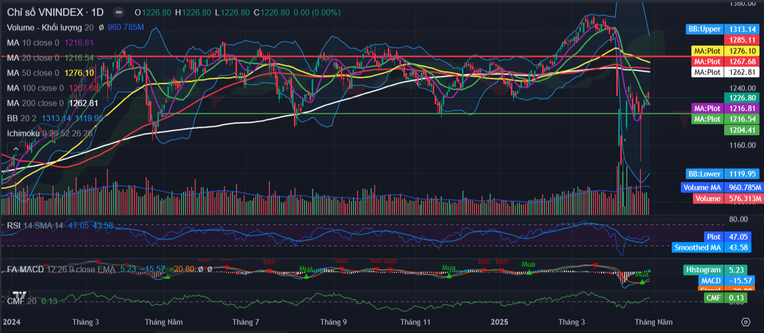764x333 pixels.
Task: Open chart settings hexagon icon
Action: (746, 321)
